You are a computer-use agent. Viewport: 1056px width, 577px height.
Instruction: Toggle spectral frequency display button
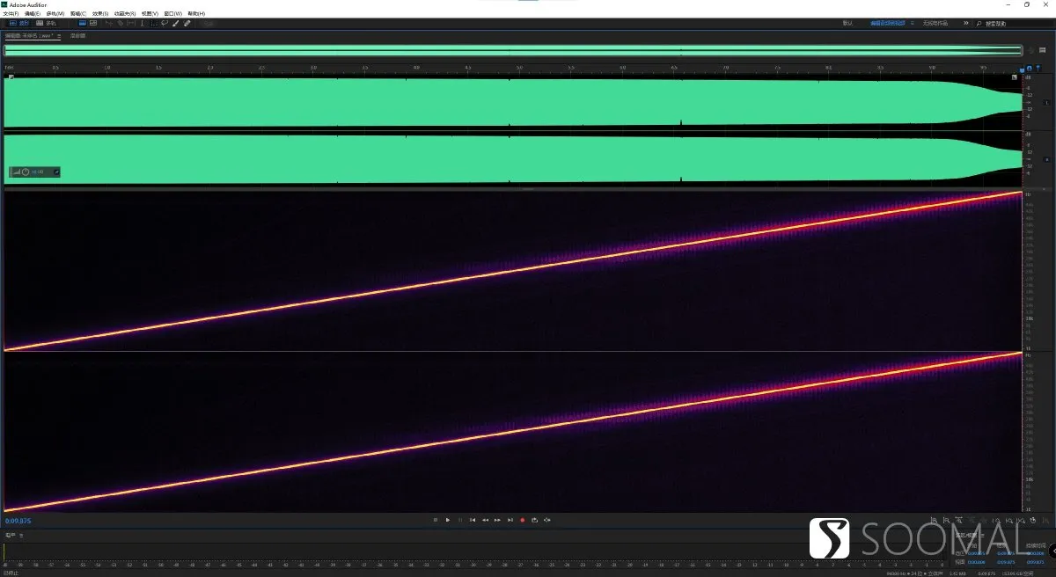pyautogui.click(x=83, y=23)
